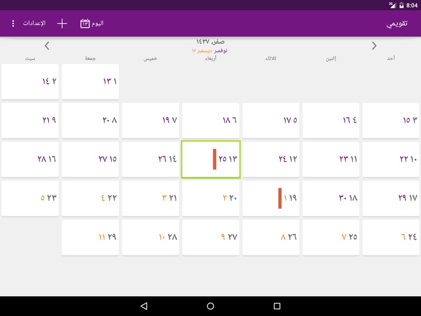Select the day cell for Safar ٧

click(x=151, y=121)
